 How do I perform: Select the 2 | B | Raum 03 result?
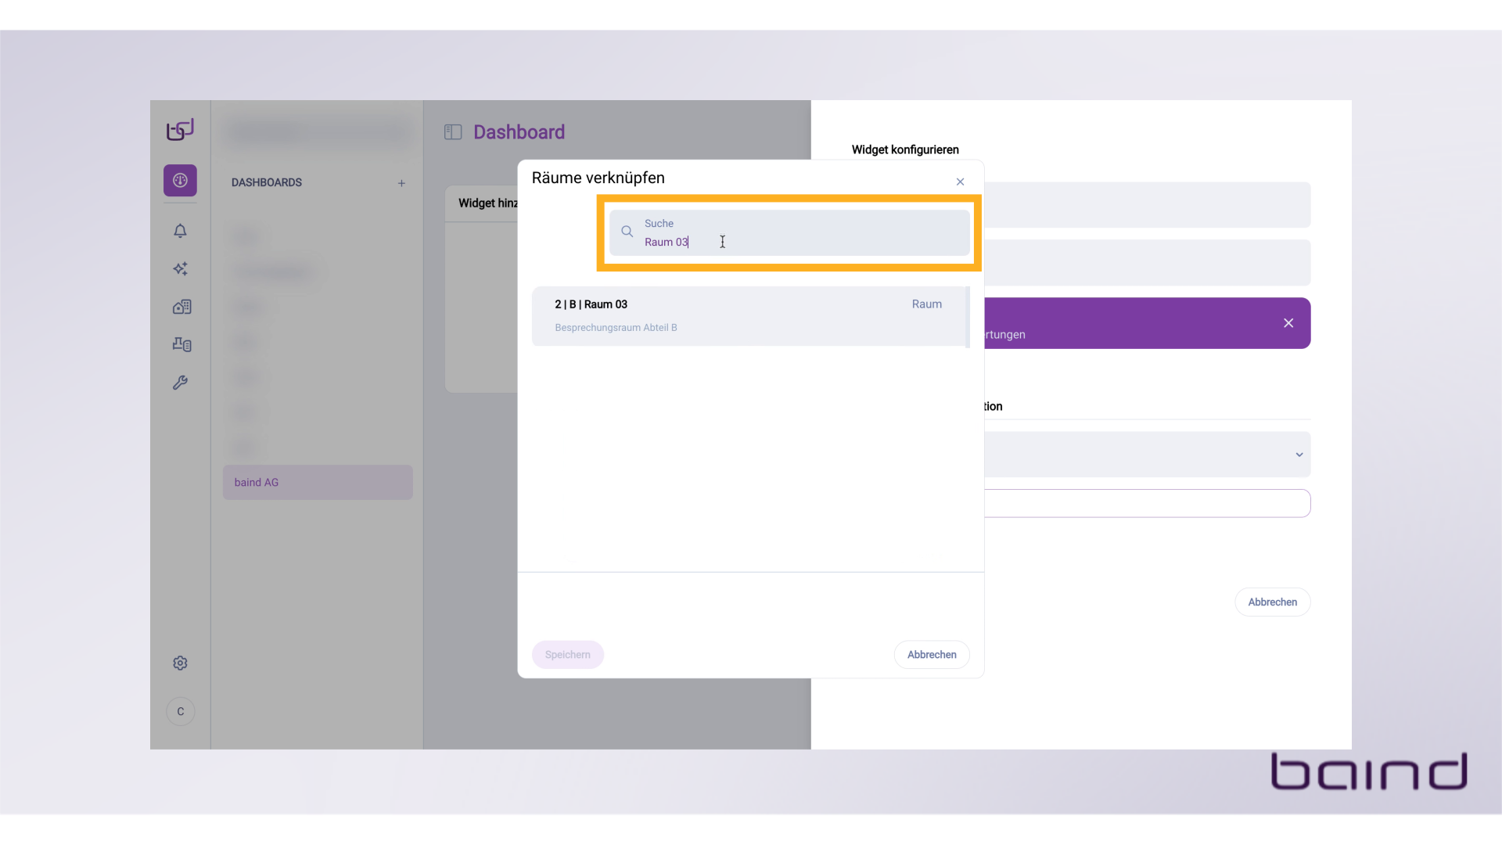pyautogui.click(x=749, y=315)
